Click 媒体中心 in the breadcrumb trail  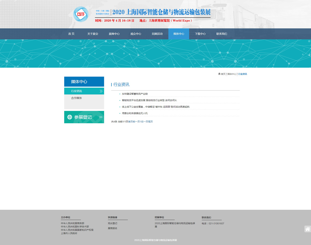pyautogui.click(x=232, y=74)
